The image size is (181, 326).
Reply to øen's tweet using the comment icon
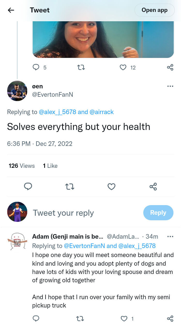(28, 186)
